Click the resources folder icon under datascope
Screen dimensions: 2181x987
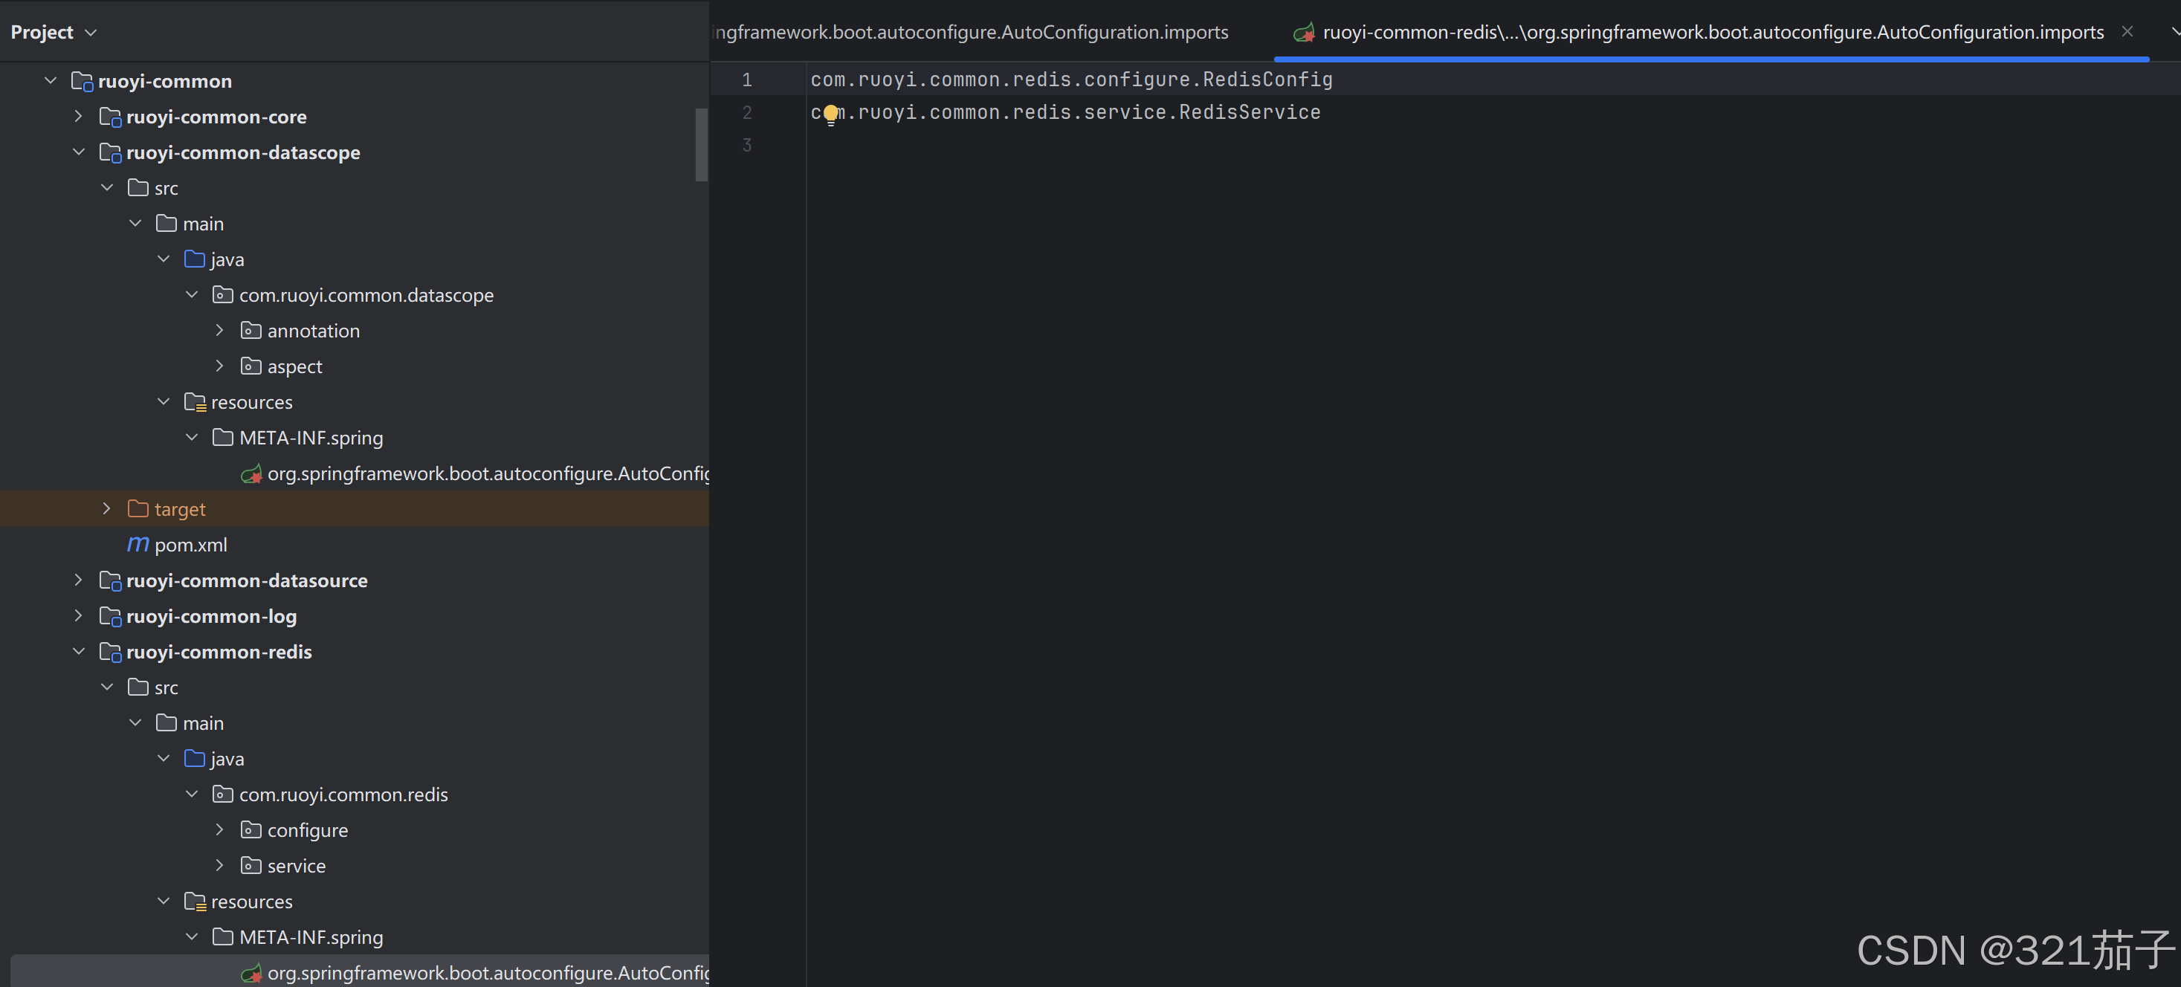coord(195,402)
